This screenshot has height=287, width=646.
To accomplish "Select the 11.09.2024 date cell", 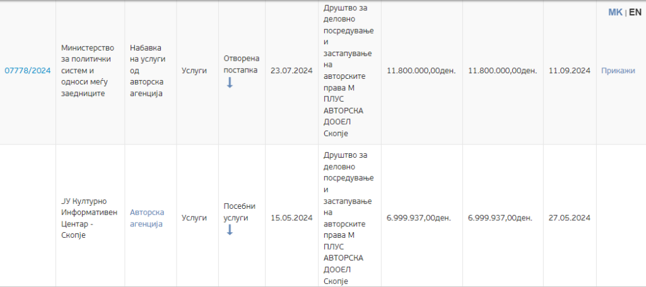I will [x=569, y=71].
